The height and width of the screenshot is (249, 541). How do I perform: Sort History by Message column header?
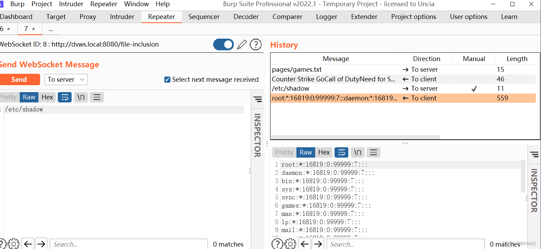coord(336,59)
